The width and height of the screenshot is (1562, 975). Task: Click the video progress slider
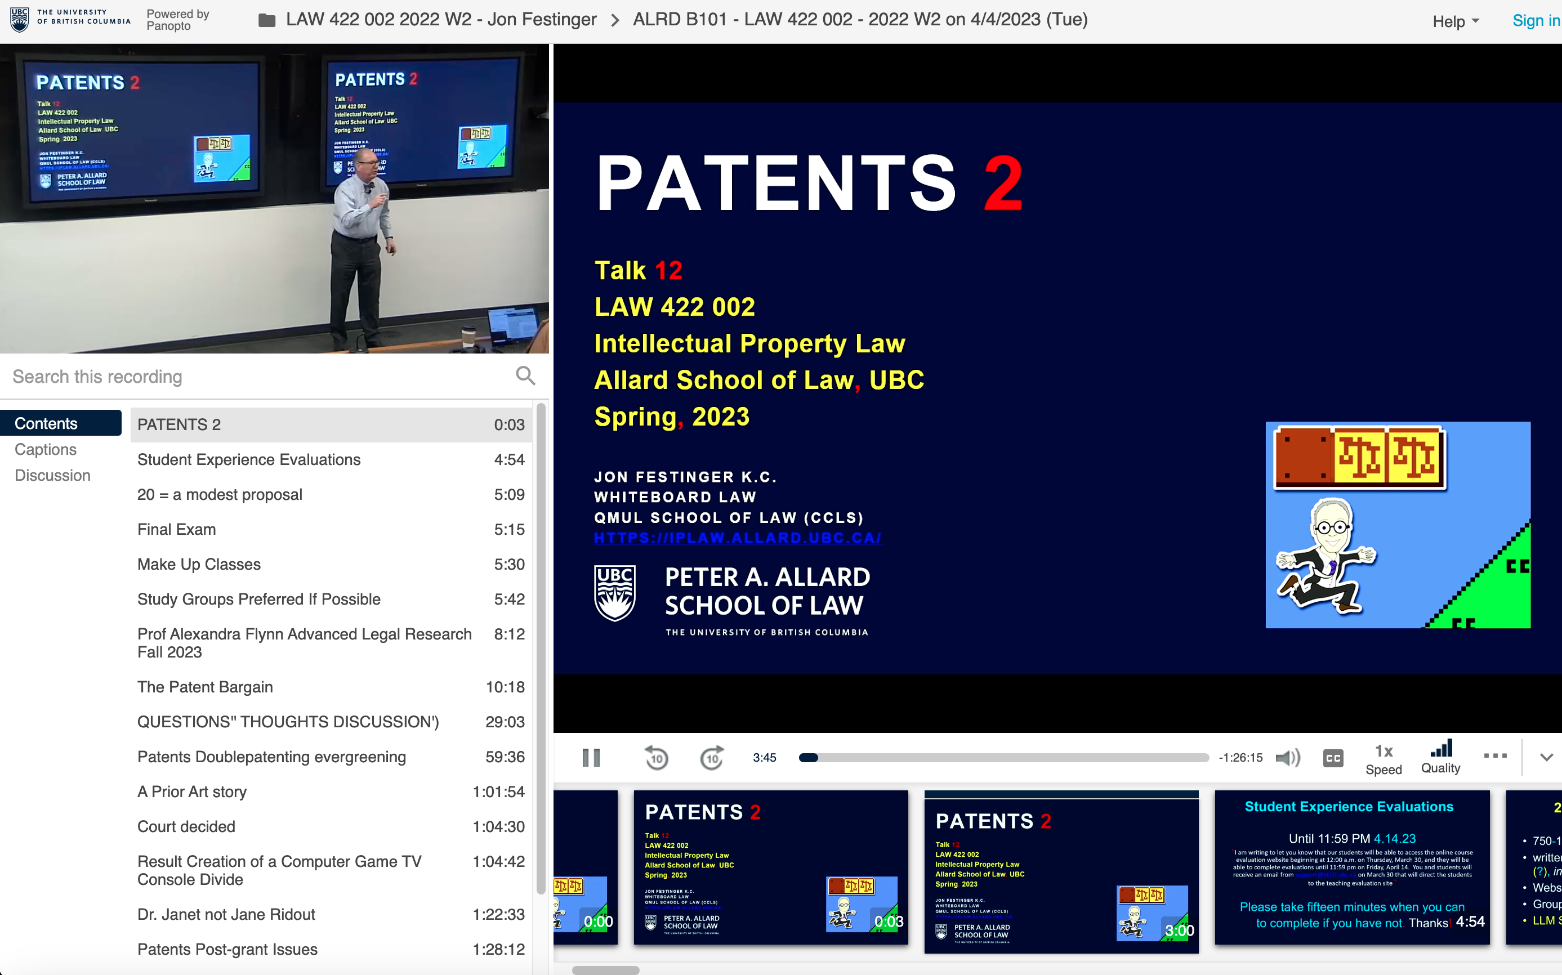[1003, 758]
